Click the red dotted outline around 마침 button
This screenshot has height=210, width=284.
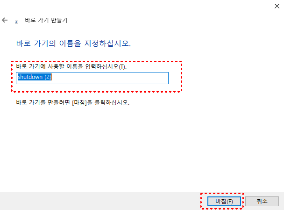coord(222,194)
